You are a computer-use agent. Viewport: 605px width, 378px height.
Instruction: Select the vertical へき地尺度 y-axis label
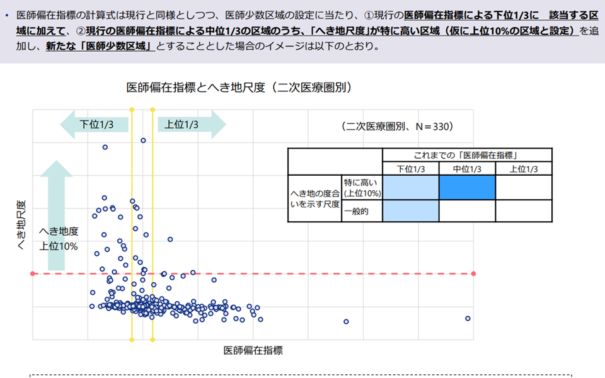(21, 227)
